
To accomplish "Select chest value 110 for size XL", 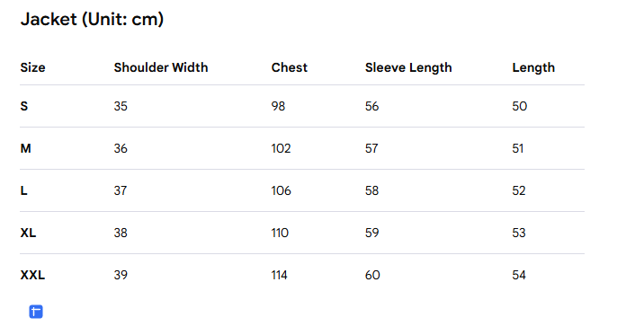I will (x=280, y=233).
